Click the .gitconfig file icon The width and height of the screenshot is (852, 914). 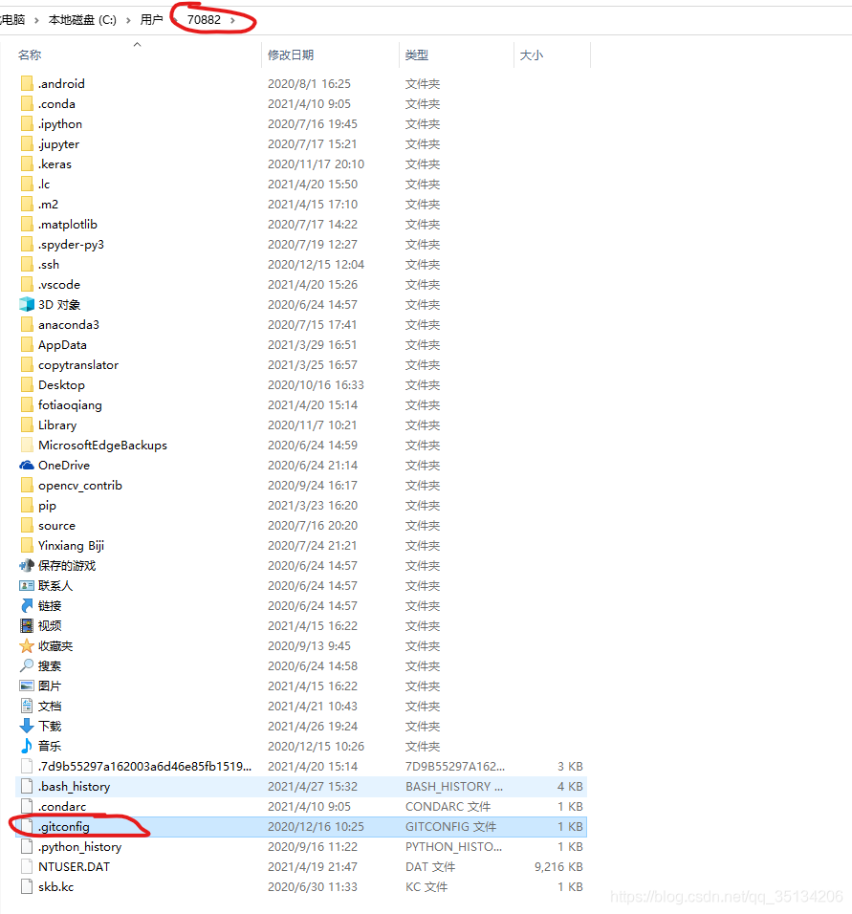click(x=27, y=827)
